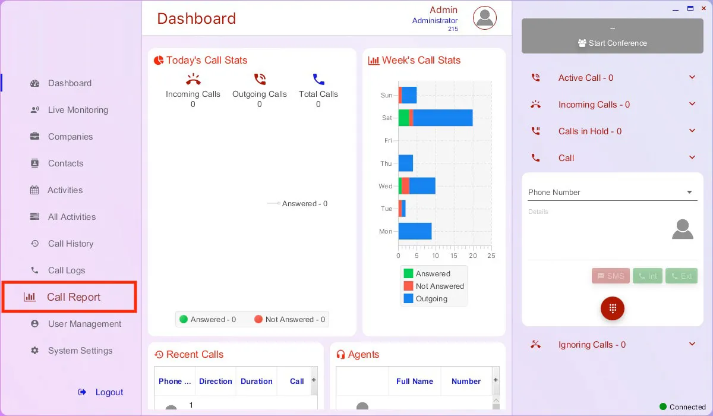Viewport: 713px width, 416px height.
Task: Open the Admin profile avatar
Action: [485, 18]
